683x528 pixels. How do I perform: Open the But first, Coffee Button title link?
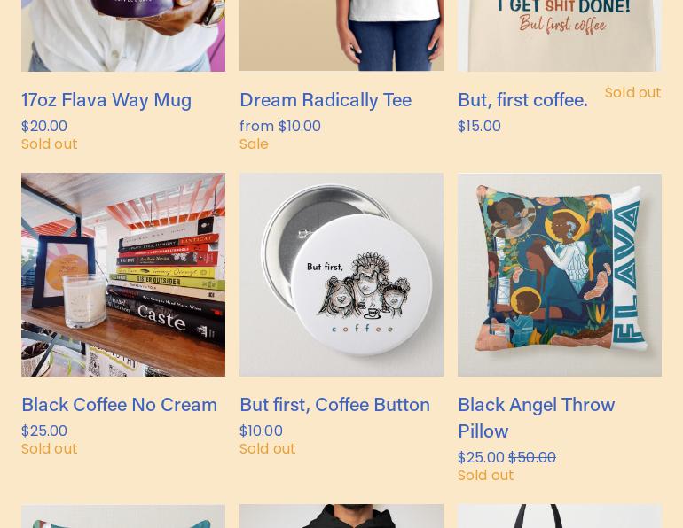(x=334, y=405)
